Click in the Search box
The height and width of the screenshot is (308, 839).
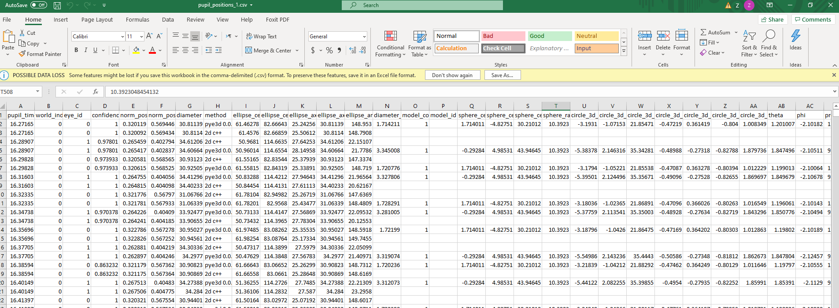[x=422, y=5]
